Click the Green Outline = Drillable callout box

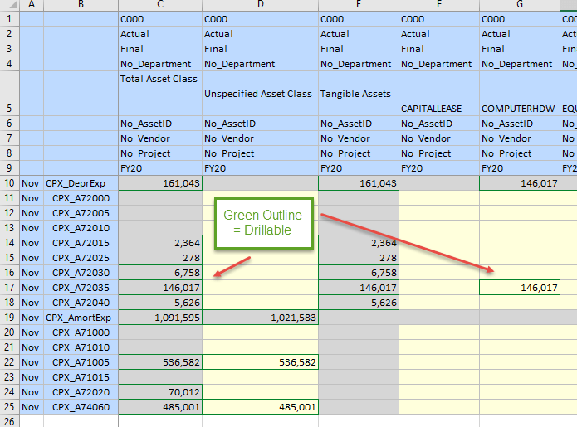263,222
